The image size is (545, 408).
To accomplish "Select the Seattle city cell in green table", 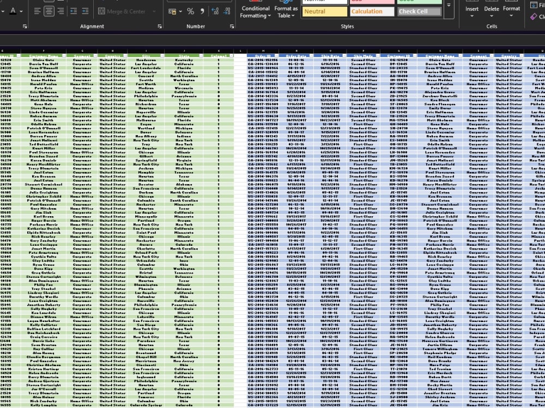I will [146, 80].
